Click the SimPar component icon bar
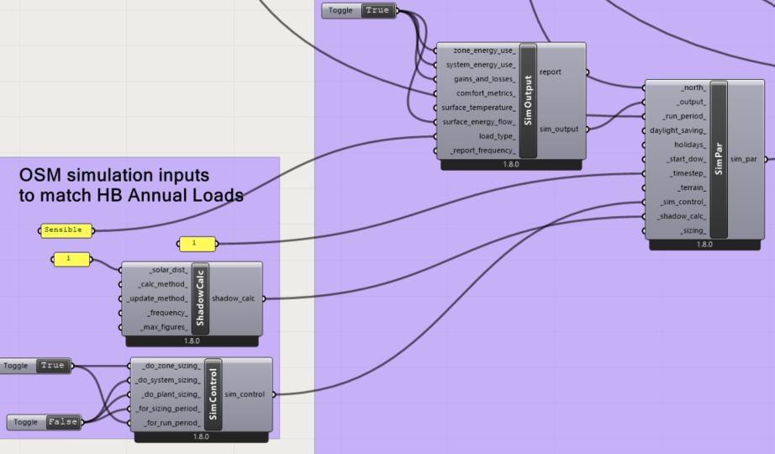The image size is (775, 454). 718,159
